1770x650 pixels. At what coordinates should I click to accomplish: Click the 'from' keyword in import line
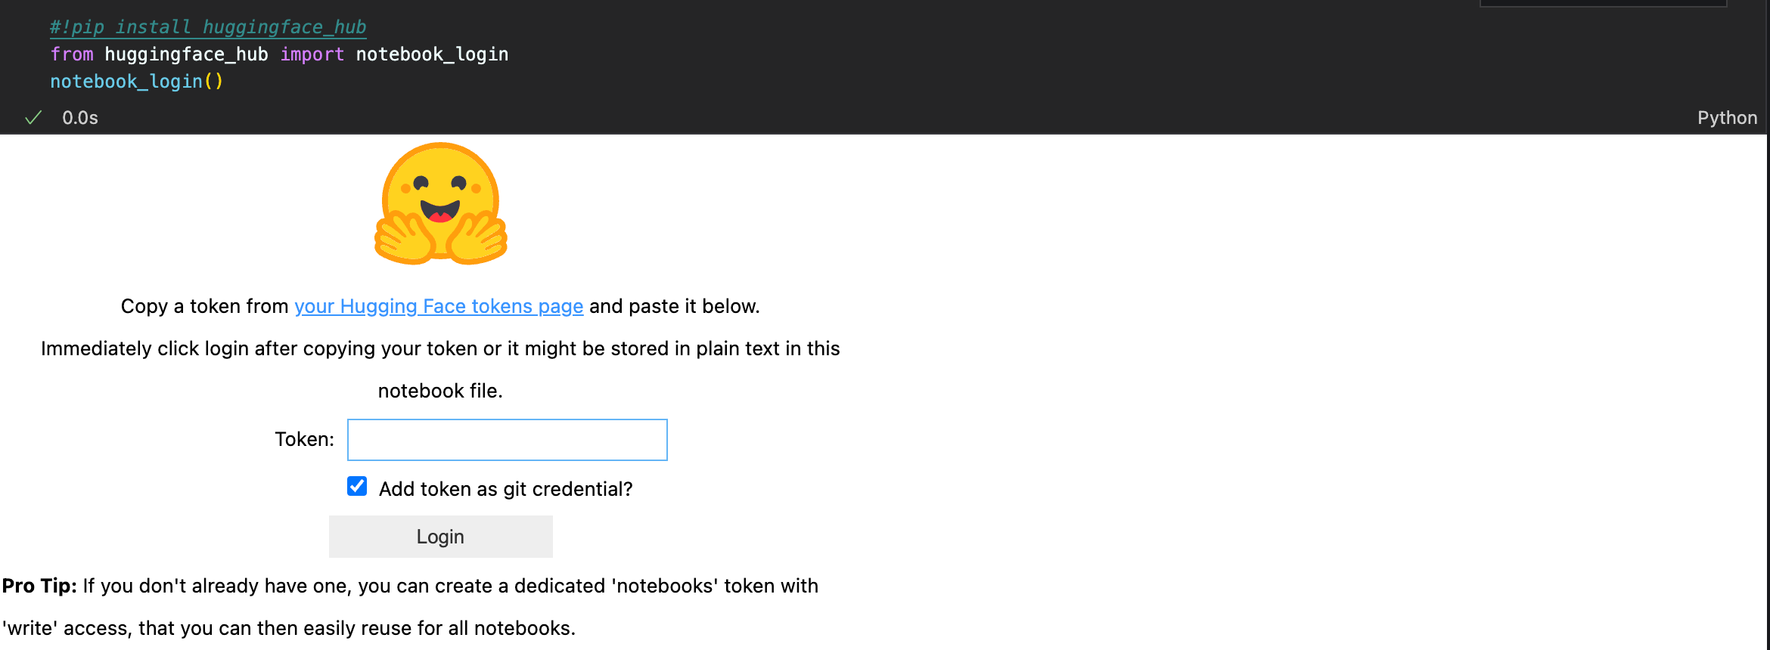(72, 54)
